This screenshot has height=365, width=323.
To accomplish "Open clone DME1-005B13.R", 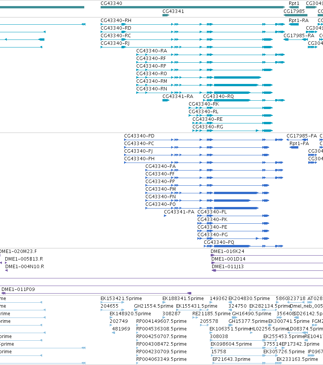I will pyautogui.click(x=24, y=259).
